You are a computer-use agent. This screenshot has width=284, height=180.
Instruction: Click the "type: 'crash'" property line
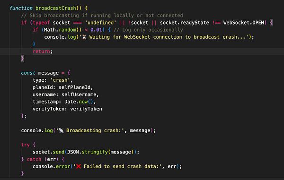(53, 80)
